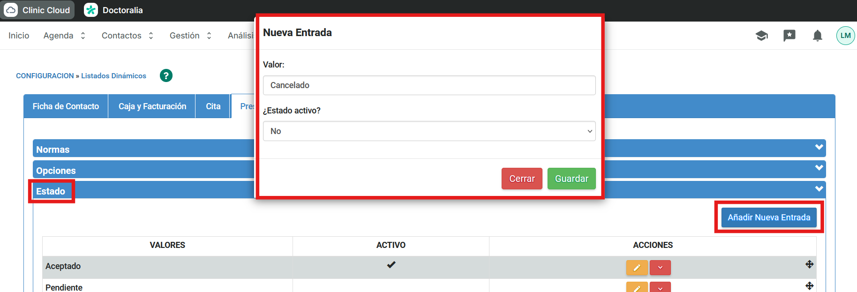Switch to the Ficha de Contacto tab
The height and width of the screenshot is (292, 857).
[x=66, y=106]
